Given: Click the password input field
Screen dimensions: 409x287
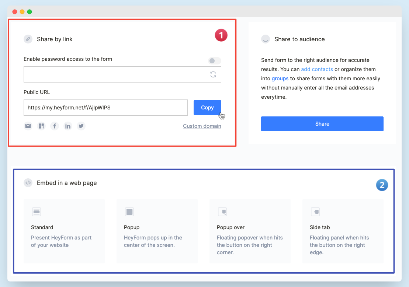Looking at the screenshot, I should click(x=114, y=74).
